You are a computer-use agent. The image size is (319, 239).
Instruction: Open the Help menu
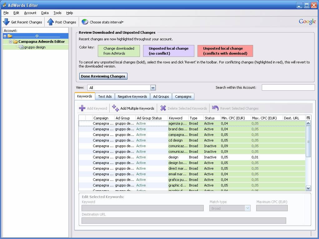point(69,13)
